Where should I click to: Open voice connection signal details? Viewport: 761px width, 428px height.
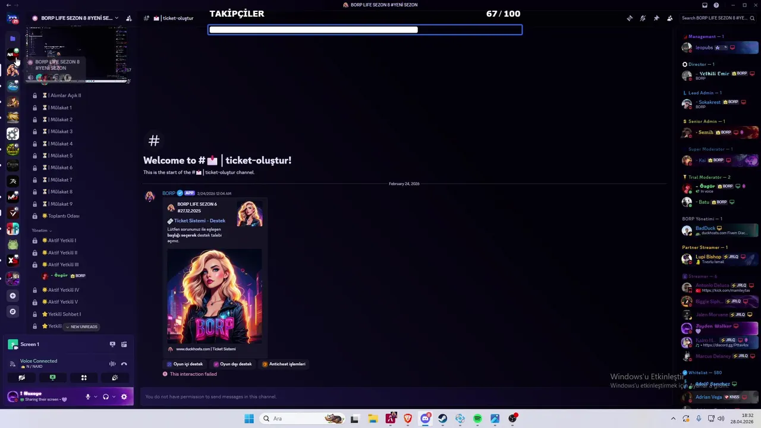click(x=12, y=364)
